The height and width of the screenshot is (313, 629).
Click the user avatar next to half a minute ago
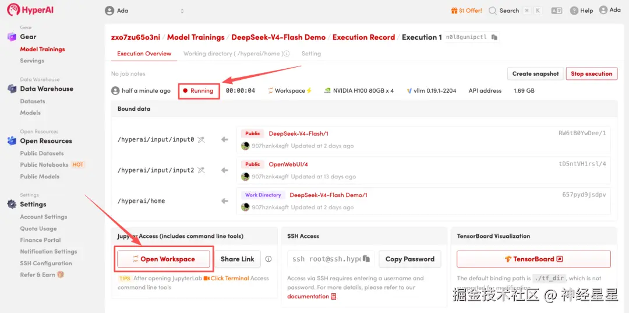coord(115,91)
